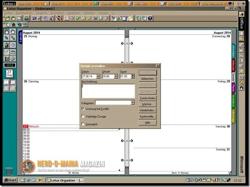The height and width of the screenshot is (187, 250).
Task: Turn to next page via bottom-right corner
Action: (x=230, y=173)
